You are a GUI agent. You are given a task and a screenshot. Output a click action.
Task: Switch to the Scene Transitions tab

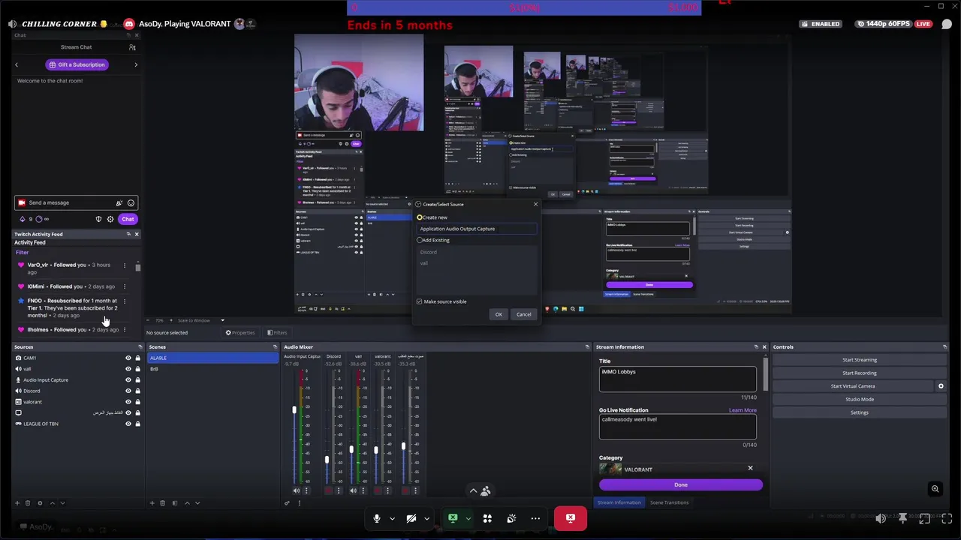click(x=669, y=502)
